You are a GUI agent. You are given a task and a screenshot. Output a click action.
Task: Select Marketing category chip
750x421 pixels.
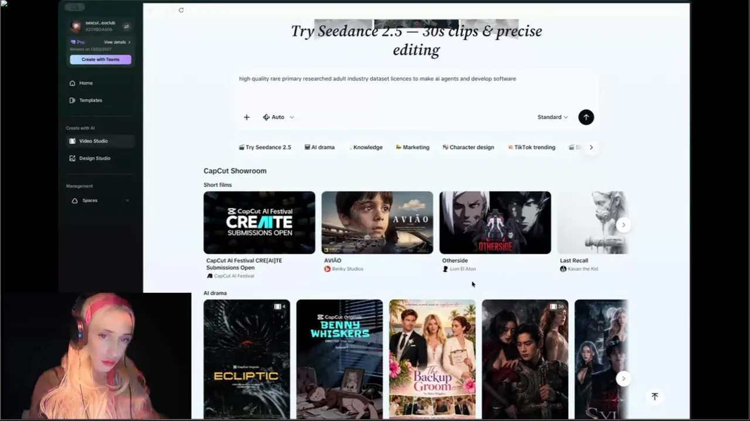pos(412,147)
